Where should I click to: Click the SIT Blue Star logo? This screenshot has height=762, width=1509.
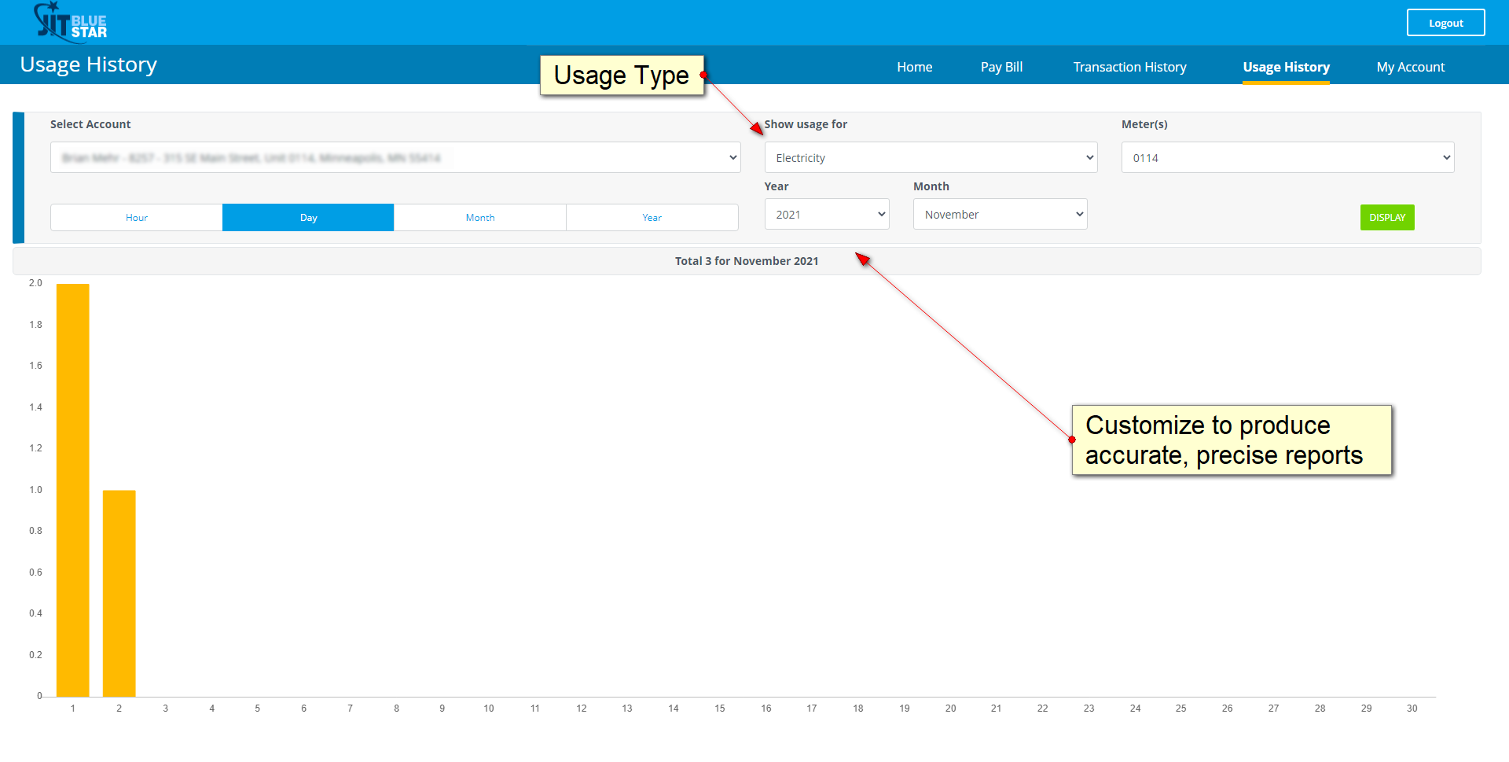coord(71,22)
